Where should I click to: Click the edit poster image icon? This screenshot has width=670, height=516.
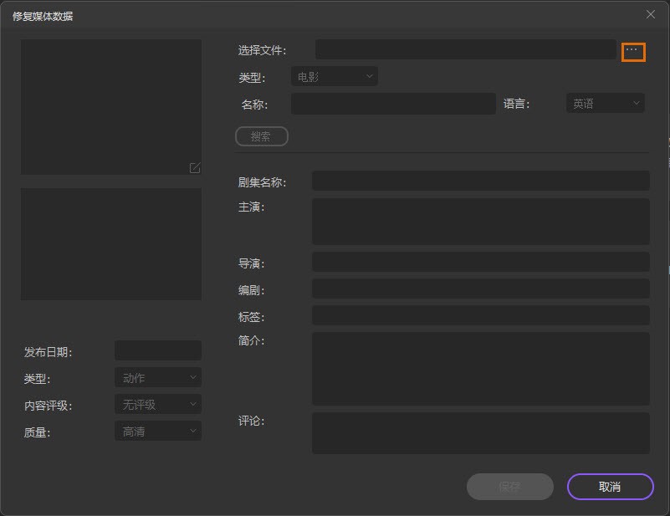coord(195,167)
